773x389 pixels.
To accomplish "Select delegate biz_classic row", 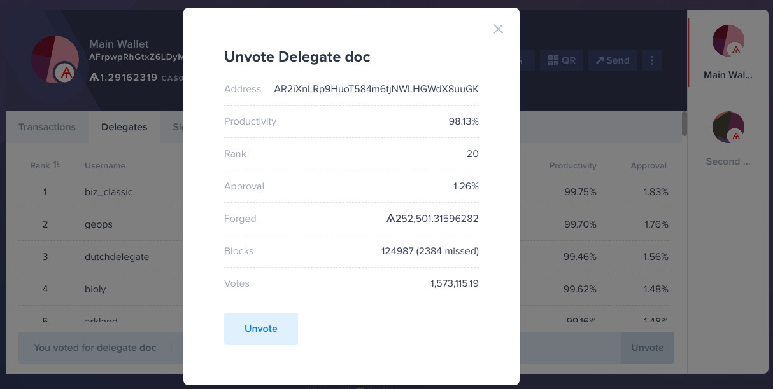I will (344, 192).
